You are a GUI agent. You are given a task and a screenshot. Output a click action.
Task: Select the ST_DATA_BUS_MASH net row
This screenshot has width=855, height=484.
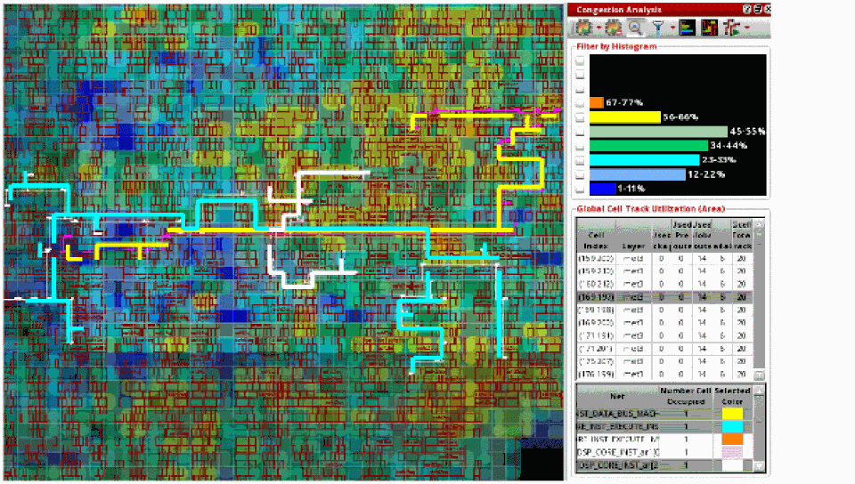664,414
